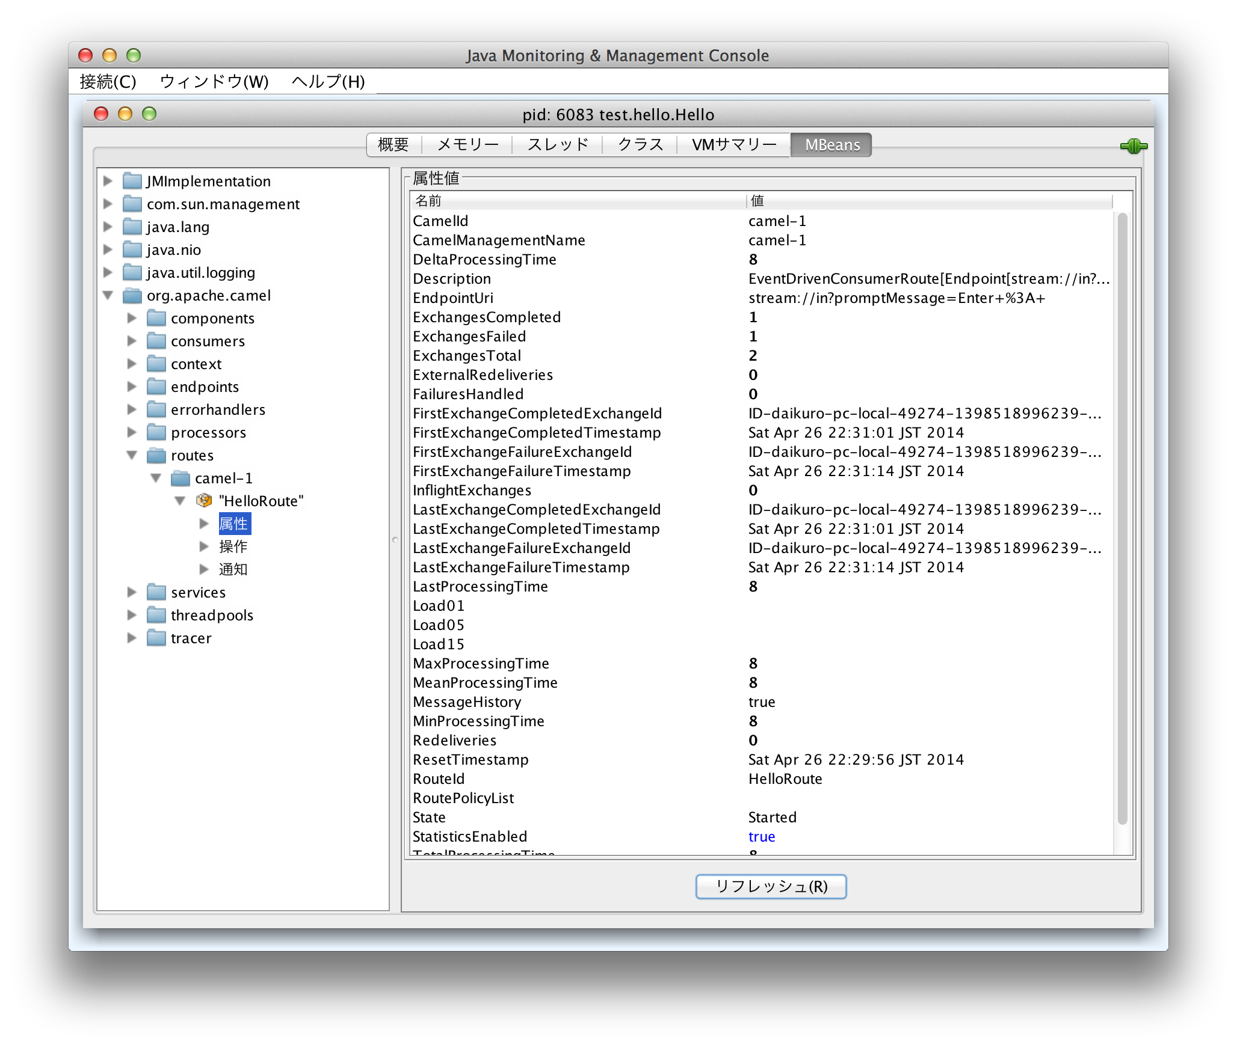Click the java.util.logging folder icon
Screen dimensions: 1237x1046
(x=132, y=272)
